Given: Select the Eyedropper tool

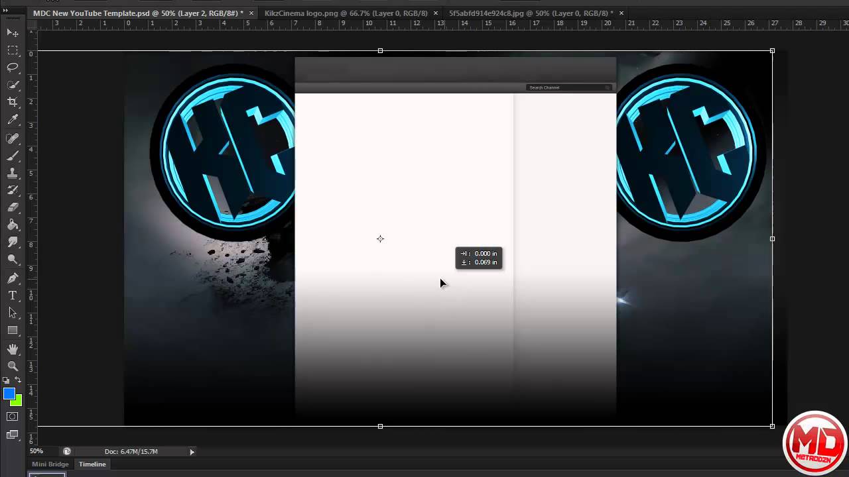Looking at the screenshot, I should click(13, 120).
